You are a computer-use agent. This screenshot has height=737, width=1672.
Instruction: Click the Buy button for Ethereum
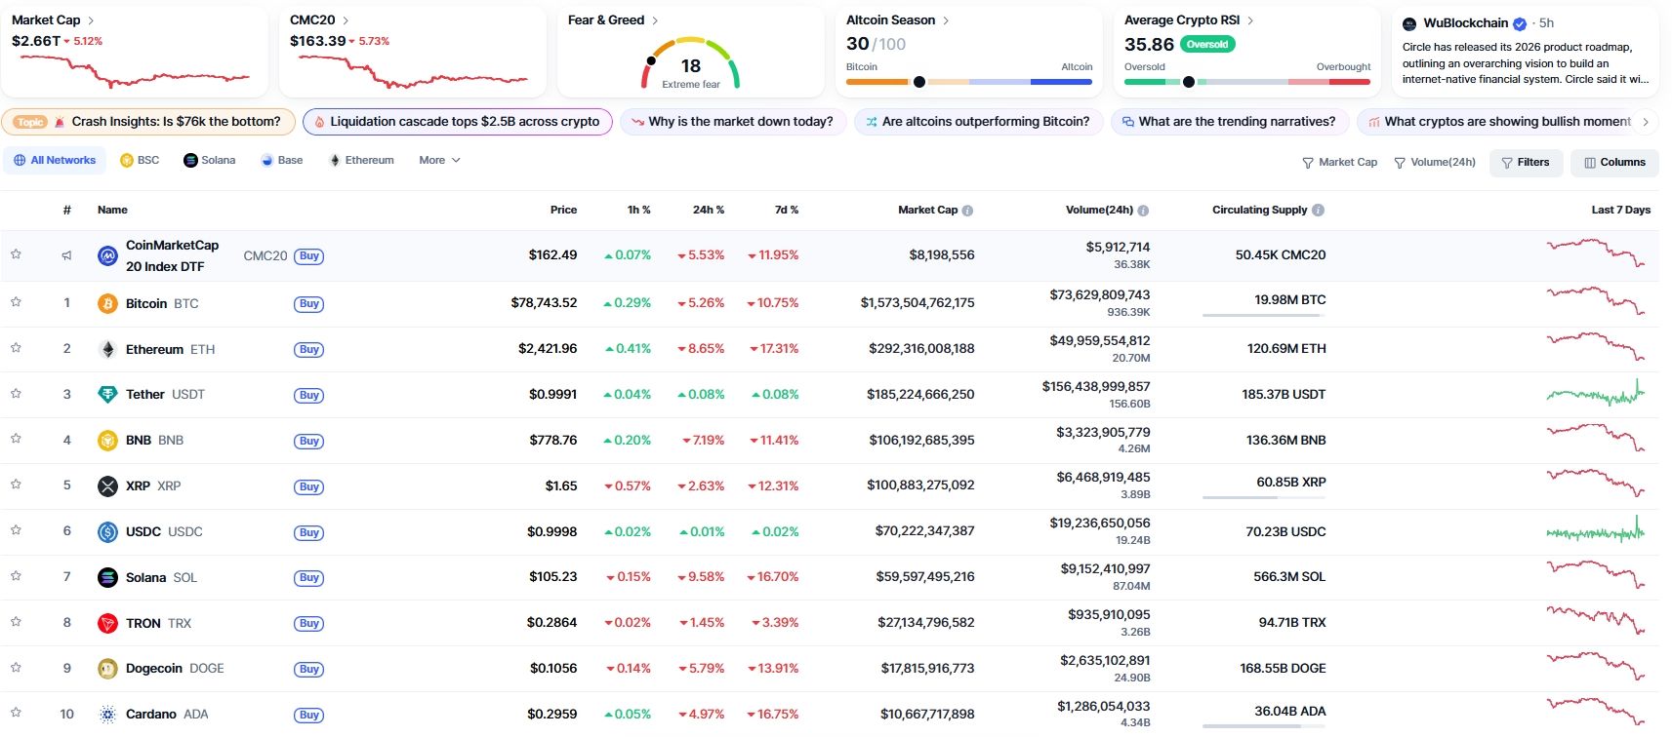[x=309, y=350]
